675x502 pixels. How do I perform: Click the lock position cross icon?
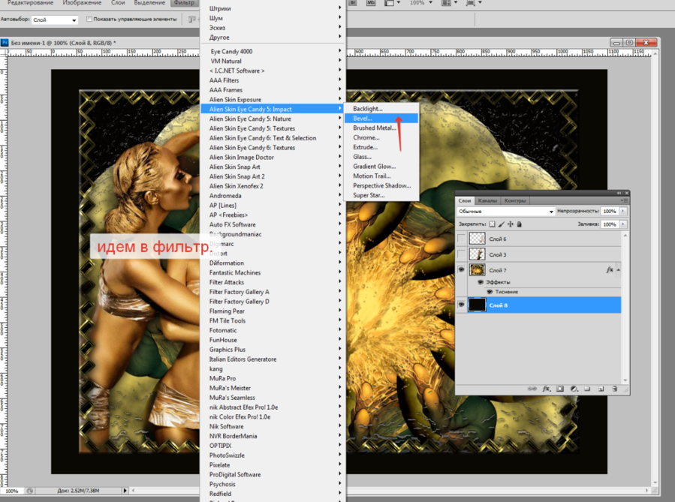(x=511, y=224)
